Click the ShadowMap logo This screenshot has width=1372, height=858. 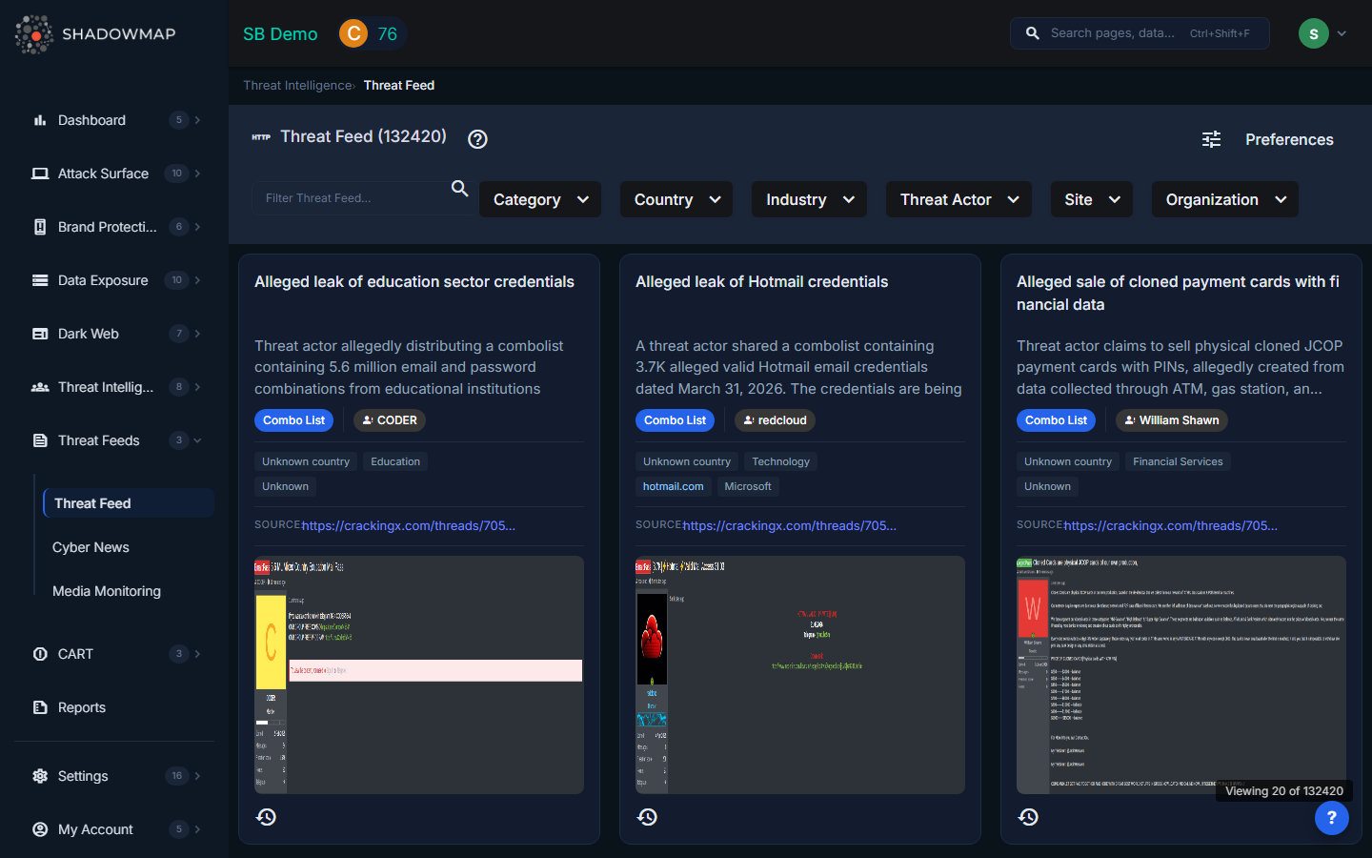point(95,34)
